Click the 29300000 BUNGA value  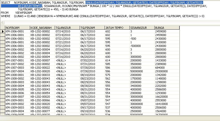(x=167, y=71)
